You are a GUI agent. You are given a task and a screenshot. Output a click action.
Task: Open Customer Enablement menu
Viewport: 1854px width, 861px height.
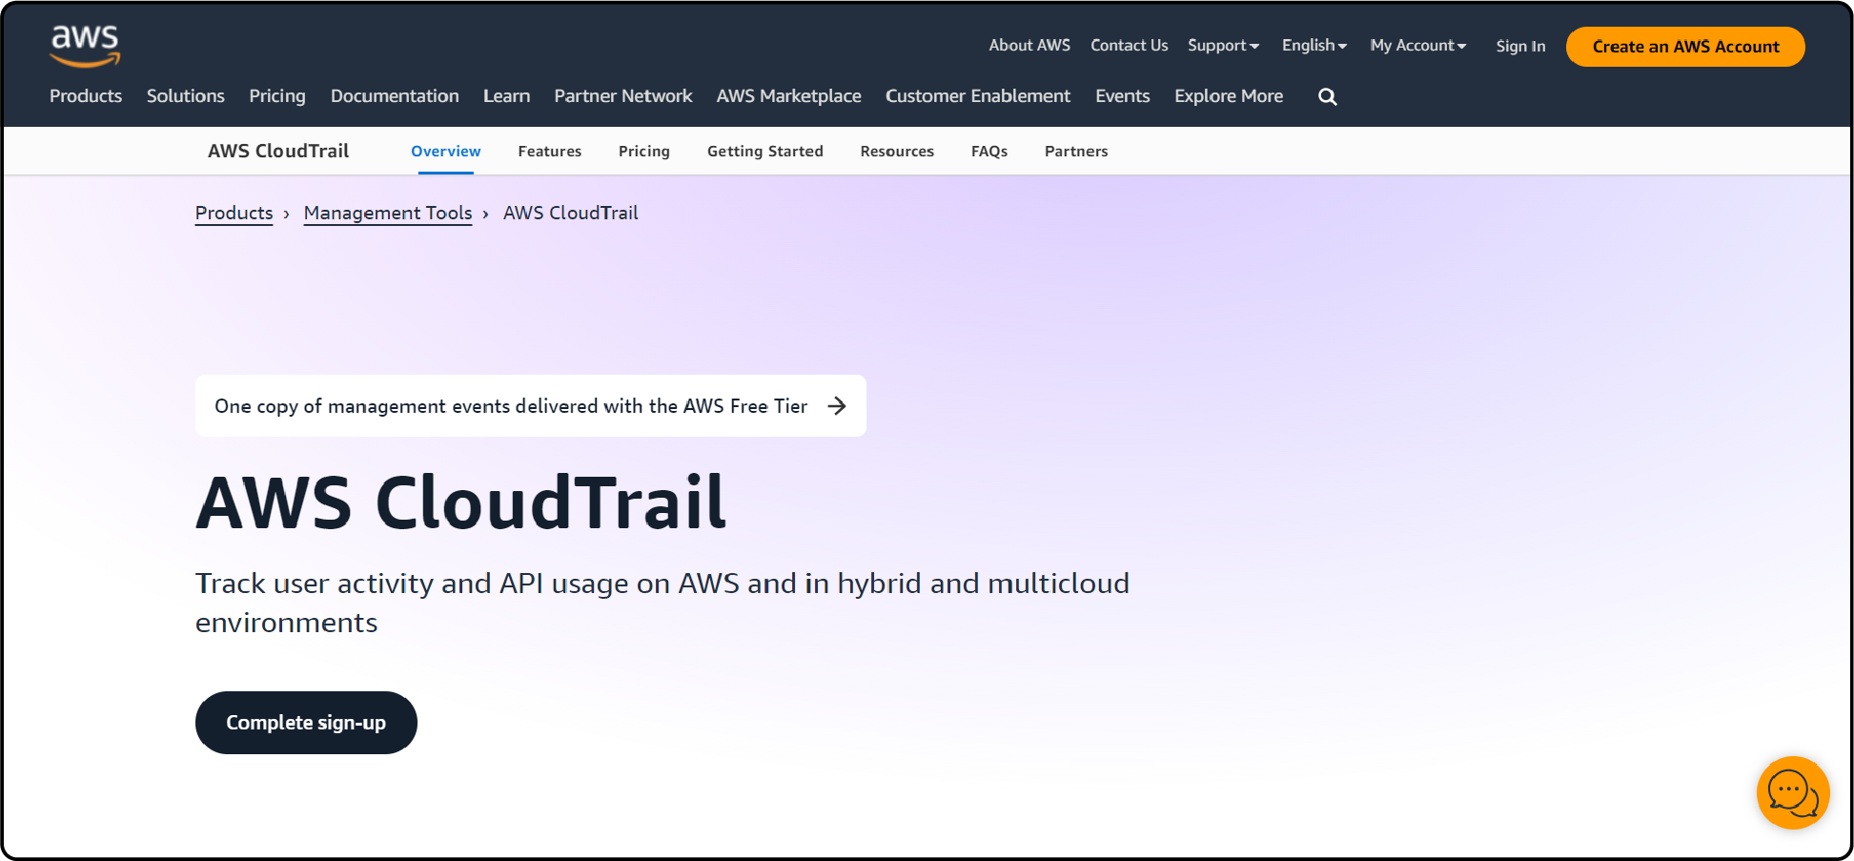tap(978, 96)
